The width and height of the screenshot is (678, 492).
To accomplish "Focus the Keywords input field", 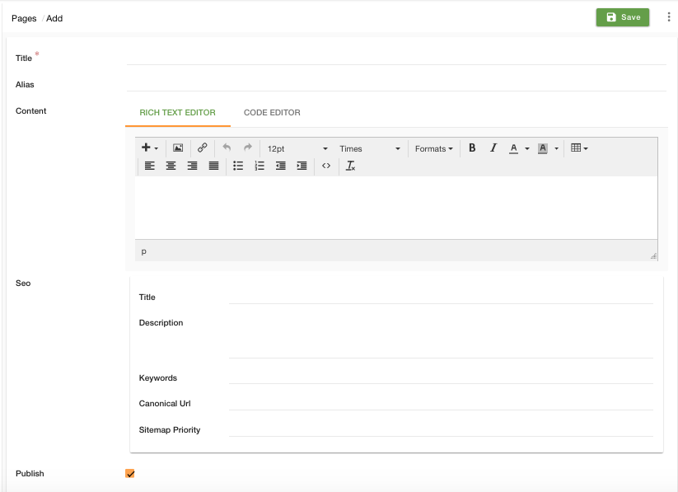I will (441, 377).
